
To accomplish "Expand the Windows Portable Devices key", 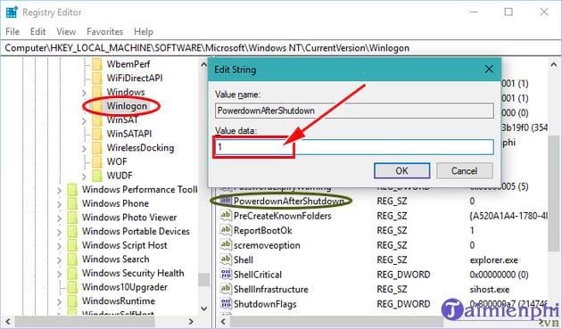I will pos(59,232).
